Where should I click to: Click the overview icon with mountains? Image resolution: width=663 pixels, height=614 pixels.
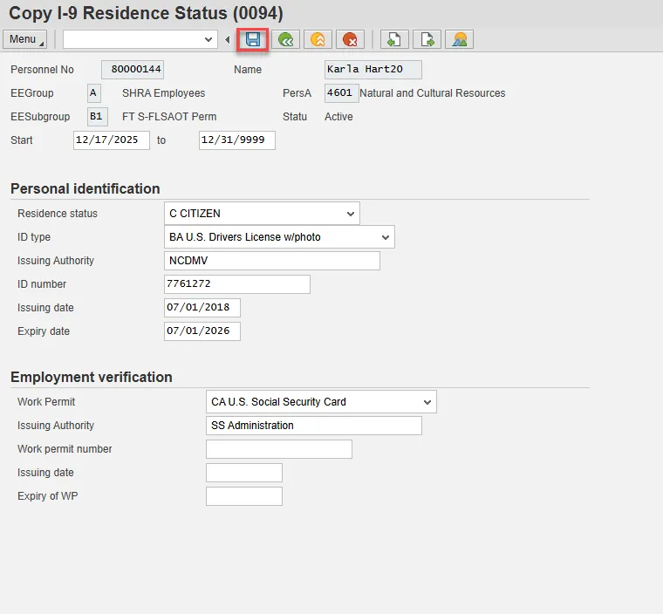click(x=459, y=39)
